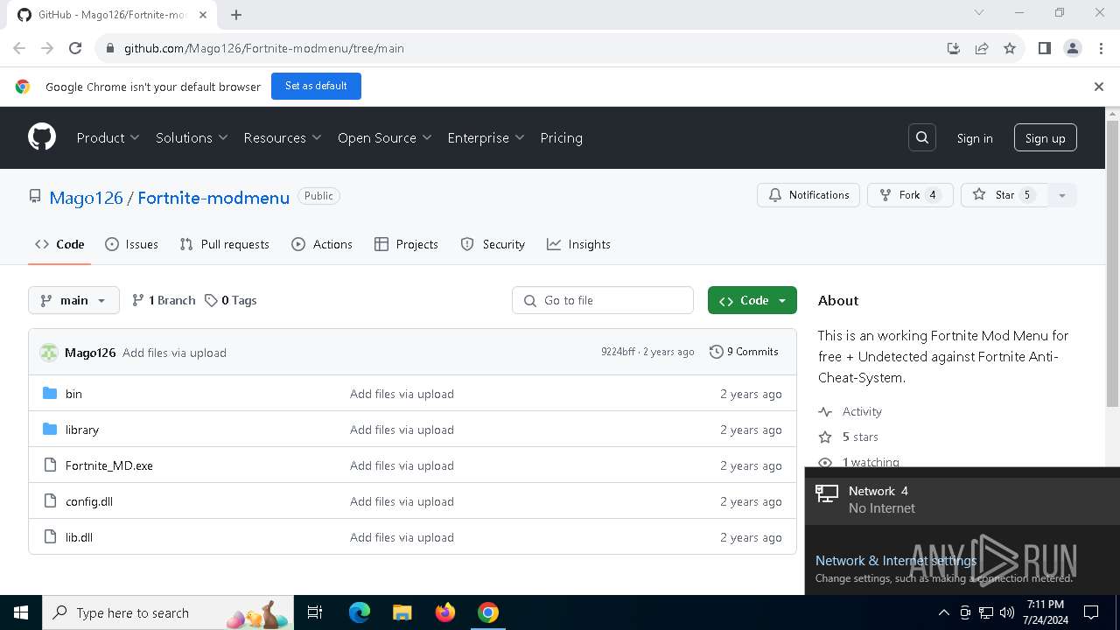The height and width of the screenshot is (630, 1120).
Task: Open the Chrome tab search chevron
Action: pyautogui.click(x=979, y=13)
